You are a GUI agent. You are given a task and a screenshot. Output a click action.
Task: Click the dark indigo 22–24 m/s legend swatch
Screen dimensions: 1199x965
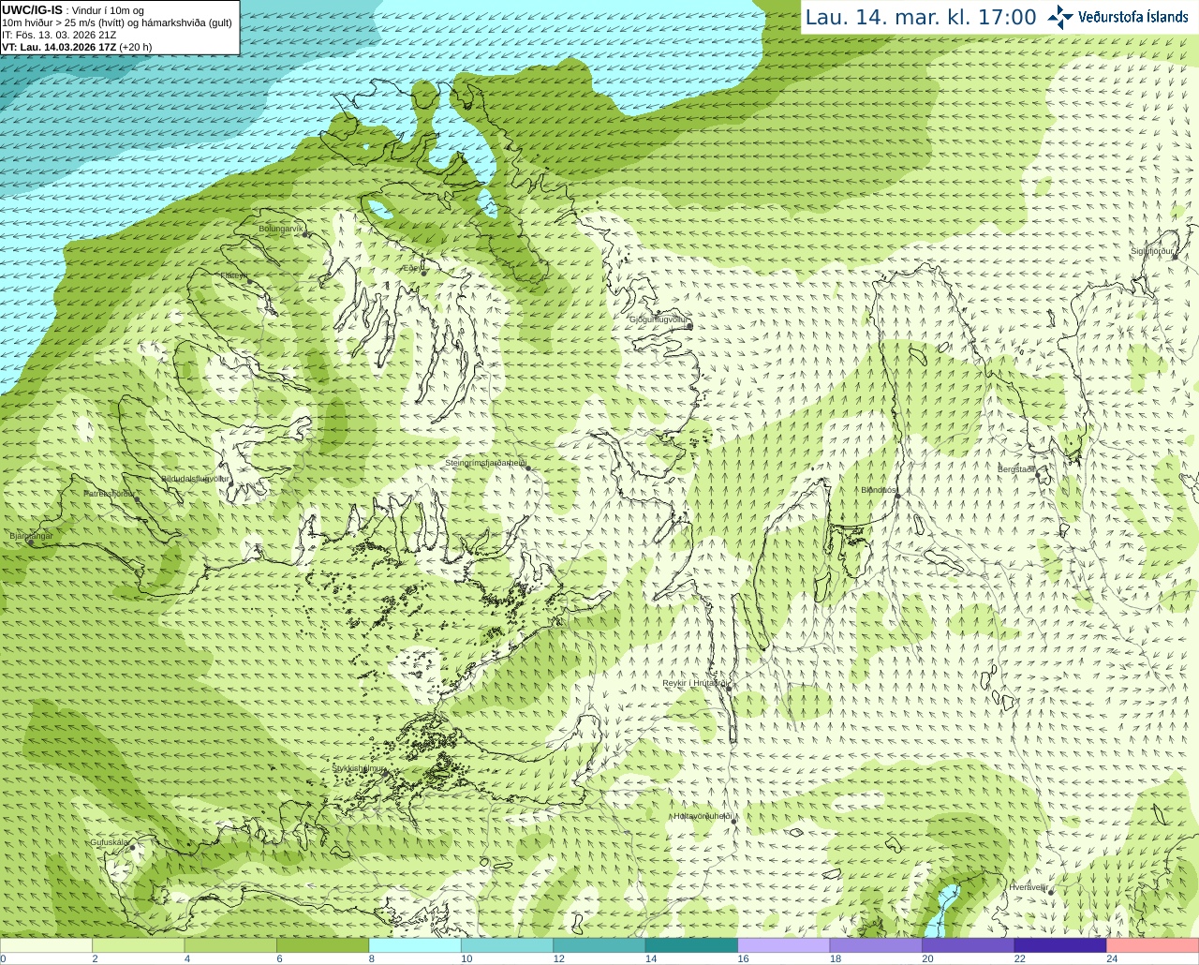[x=1060, y=945]
